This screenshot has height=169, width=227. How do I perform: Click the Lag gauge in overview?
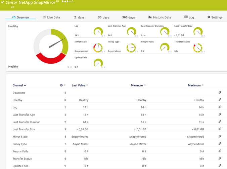(98, 32)
